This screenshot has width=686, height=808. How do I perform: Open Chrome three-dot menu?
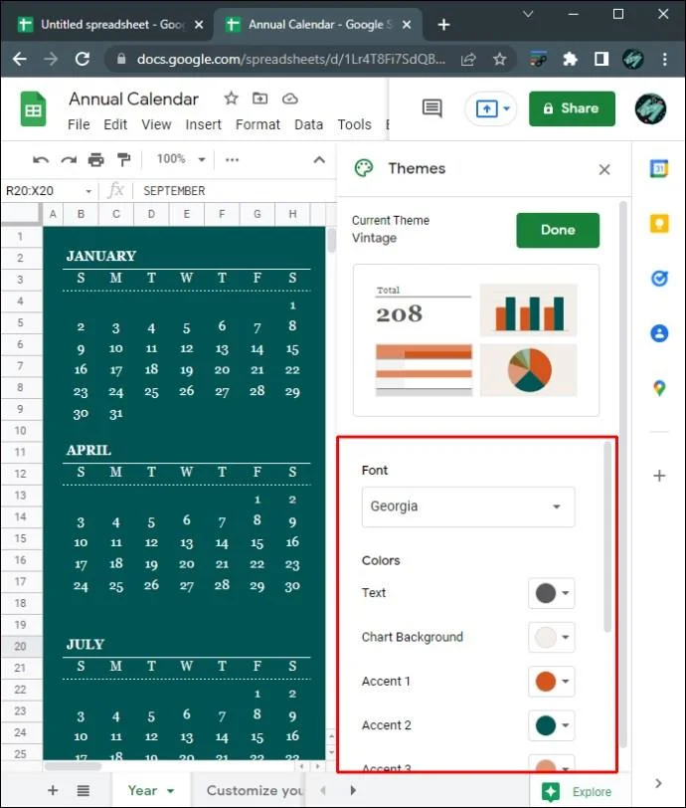665,60
